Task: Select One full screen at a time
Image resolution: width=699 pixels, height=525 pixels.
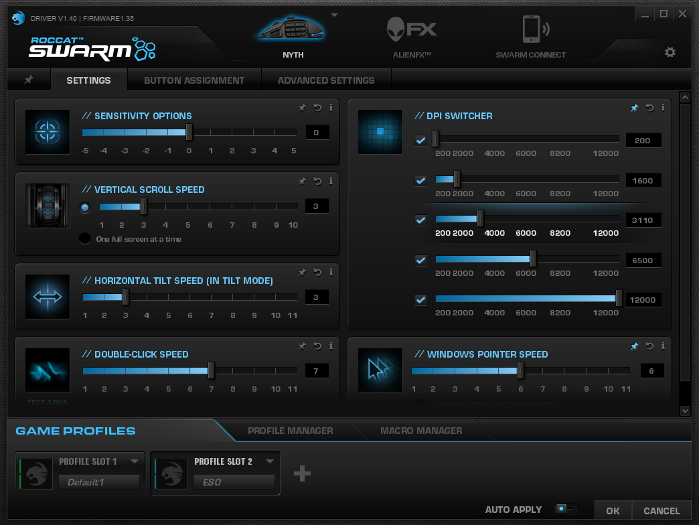Action: 85,238
